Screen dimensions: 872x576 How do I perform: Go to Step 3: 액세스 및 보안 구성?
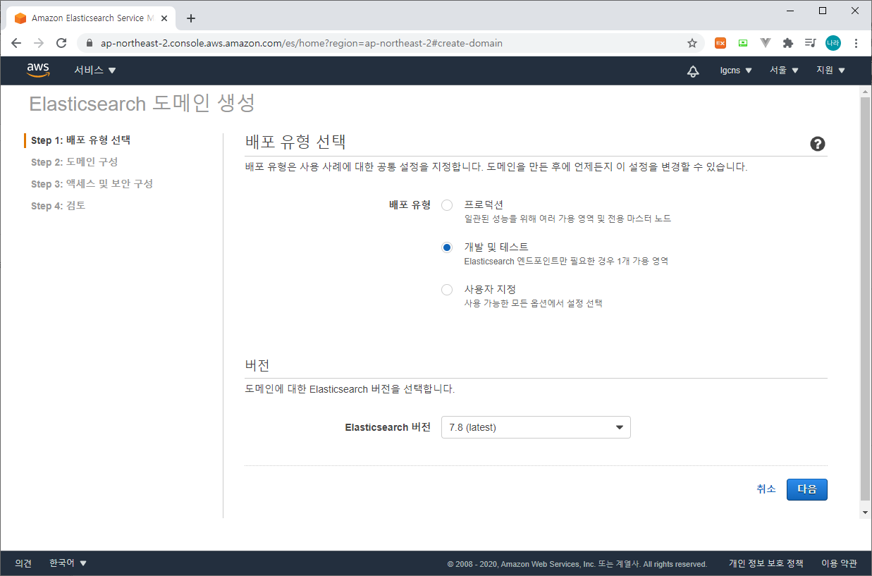92,184
